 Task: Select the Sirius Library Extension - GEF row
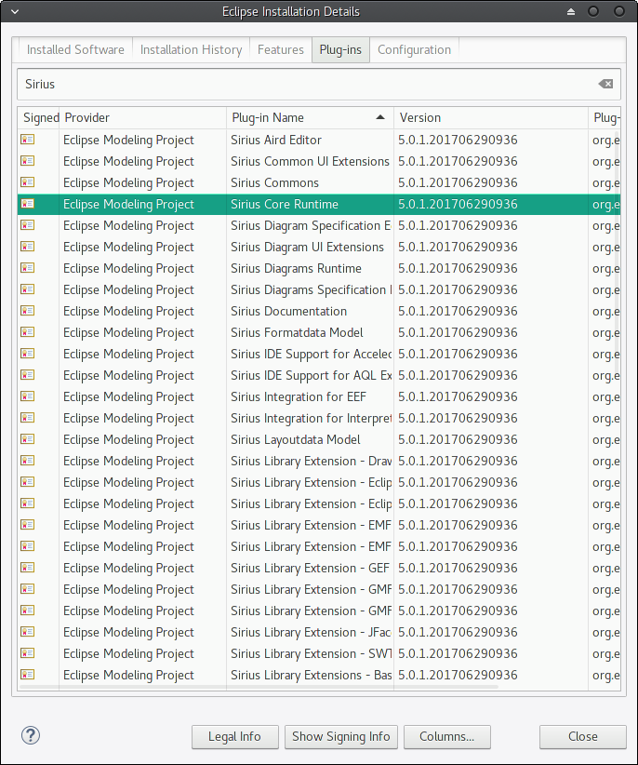pos(319,568)
